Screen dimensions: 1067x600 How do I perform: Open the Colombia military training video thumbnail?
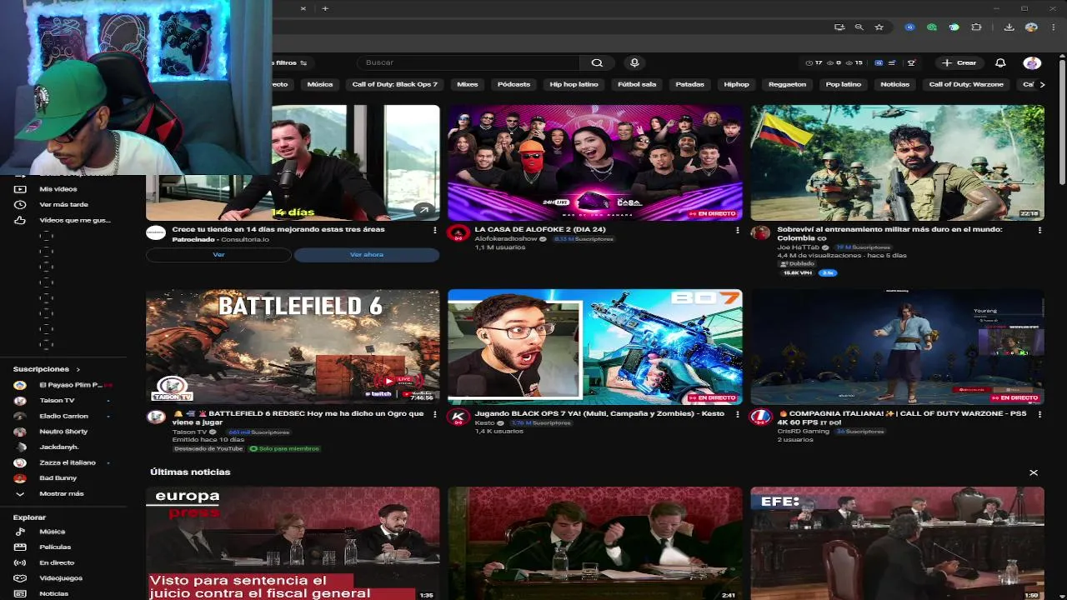(897, 162)
